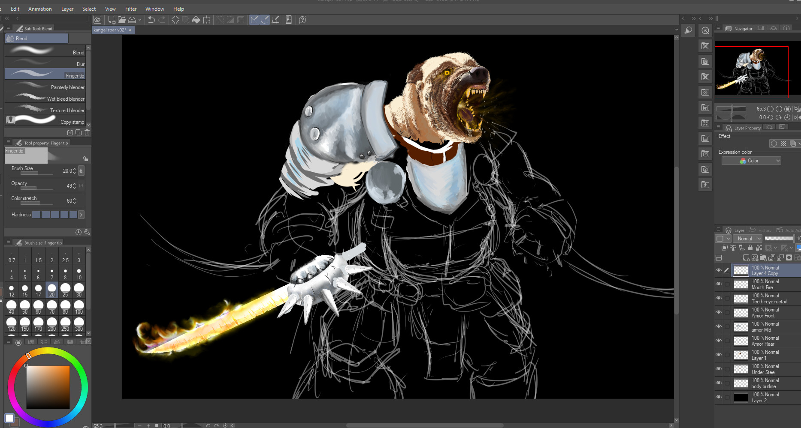Select the Blur sub tool
The width and height of the screenshot is (801, 428).
[45, 63]
